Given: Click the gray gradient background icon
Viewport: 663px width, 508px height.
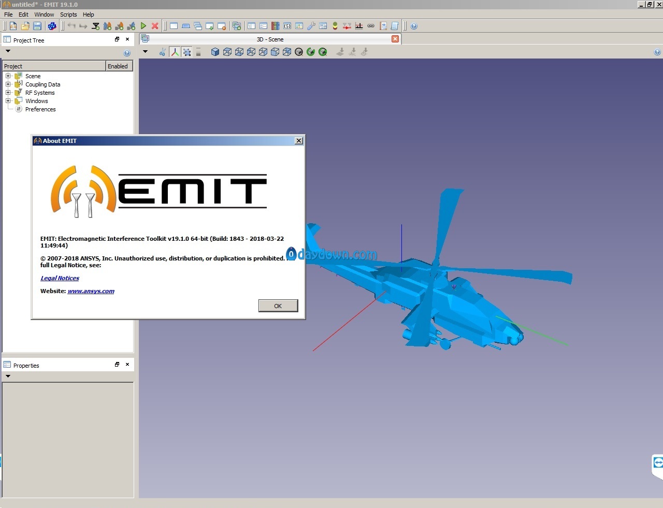Looking at the screenshot, I should pos(198,52).
